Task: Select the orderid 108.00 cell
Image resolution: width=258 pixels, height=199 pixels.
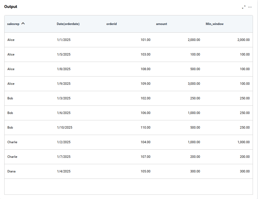Action: [145, 69]
